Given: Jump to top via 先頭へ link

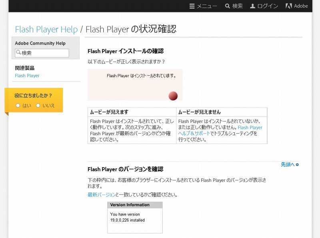Looking at the screenshot, I should pos(288,164).
